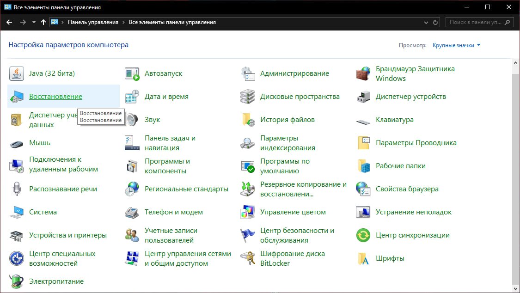520x293 pixels.
Task: Click the Поиск в панели управления field
Action: click(x=479, y=22)
